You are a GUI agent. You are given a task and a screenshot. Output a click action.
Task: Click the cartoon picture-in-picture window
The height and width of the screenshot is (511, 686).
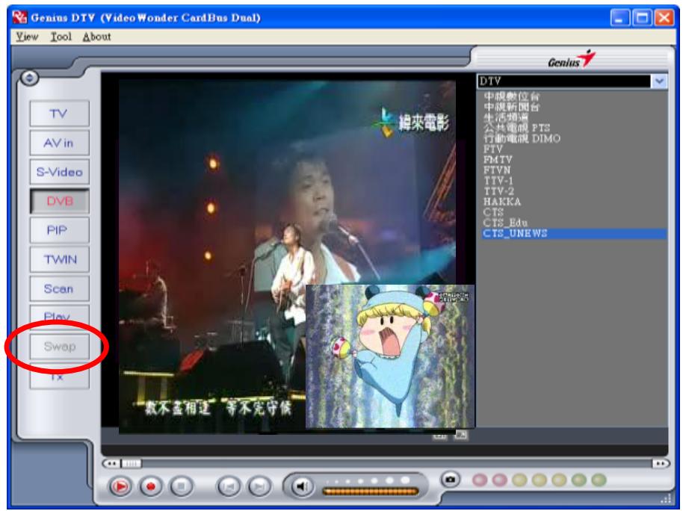click(x=390, y=356)
